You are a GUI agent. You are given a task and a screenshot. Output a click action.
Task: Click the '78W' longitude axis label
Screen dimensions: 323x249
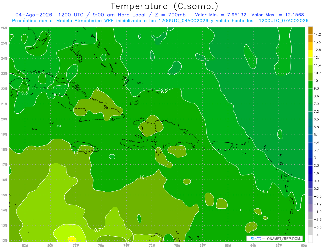point(76,245)
